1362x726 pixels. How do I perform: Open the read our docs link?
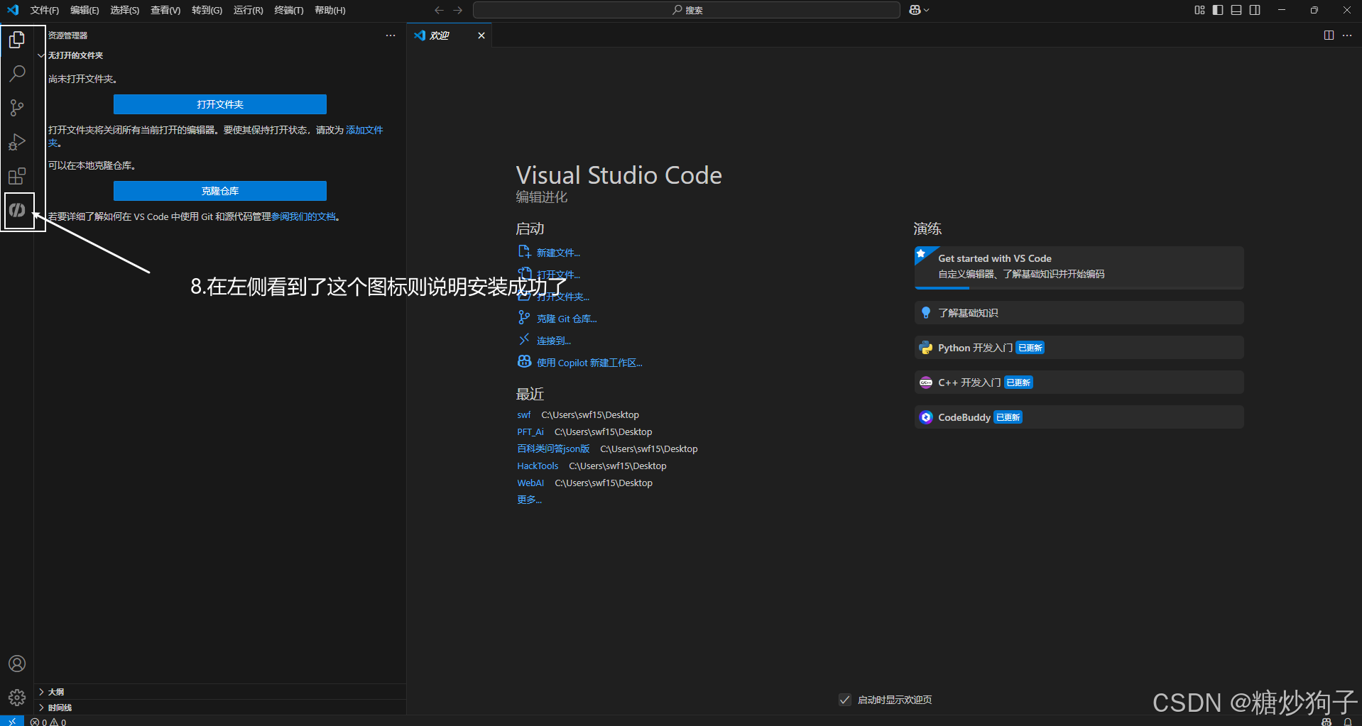pos(303,216)
